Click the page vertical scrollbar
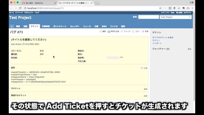 tap(194, 56)
